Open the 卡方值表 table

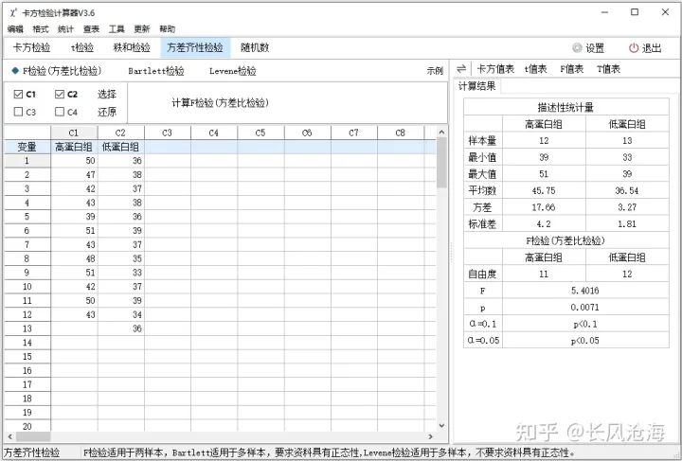tap(495, 69)
